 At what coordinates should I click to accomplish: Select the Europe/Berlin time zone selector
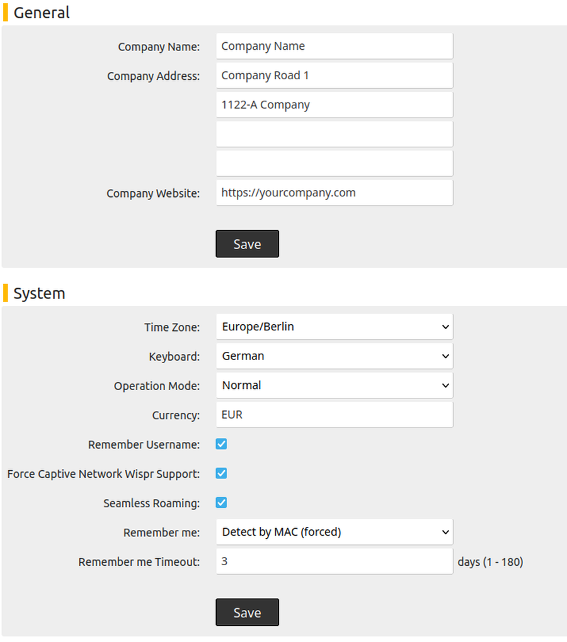pyautogui.click(x=334, y=327)
